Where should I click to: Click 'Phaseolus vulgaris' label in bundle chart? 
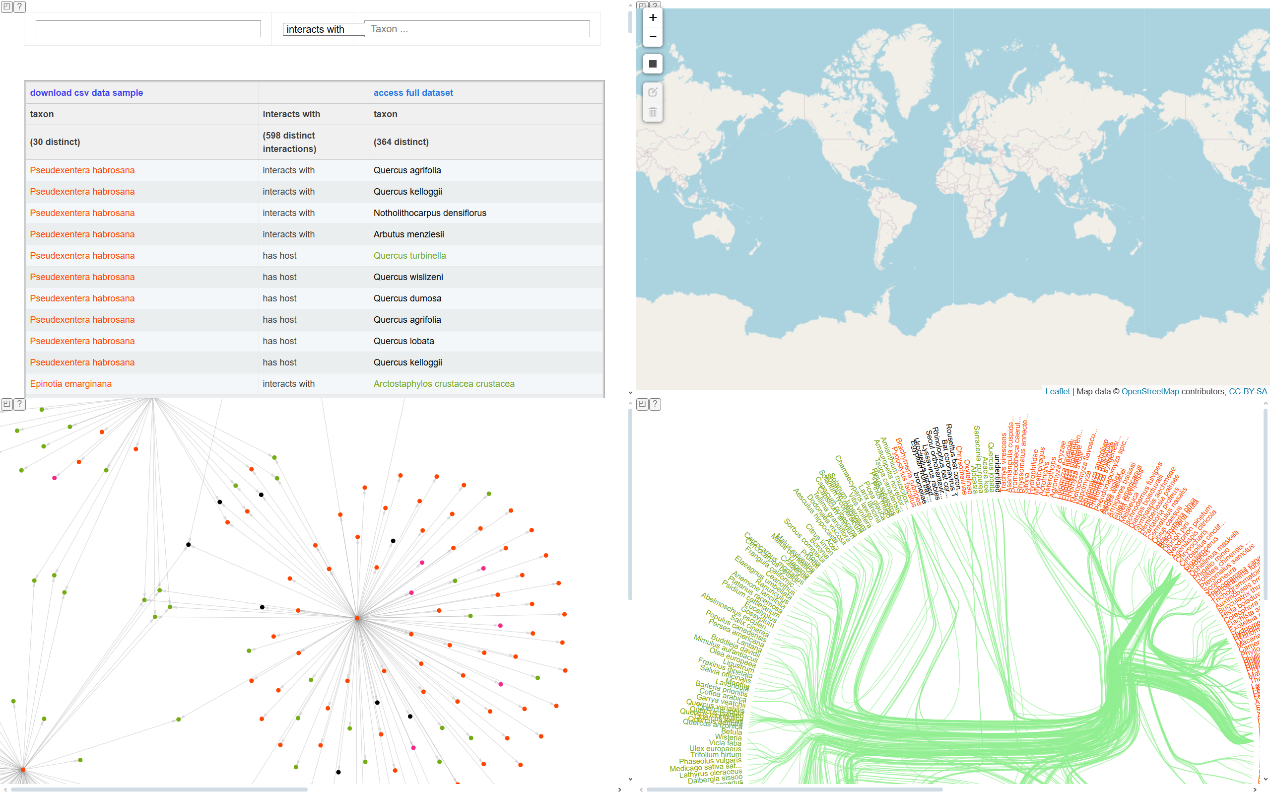[710, 761]
